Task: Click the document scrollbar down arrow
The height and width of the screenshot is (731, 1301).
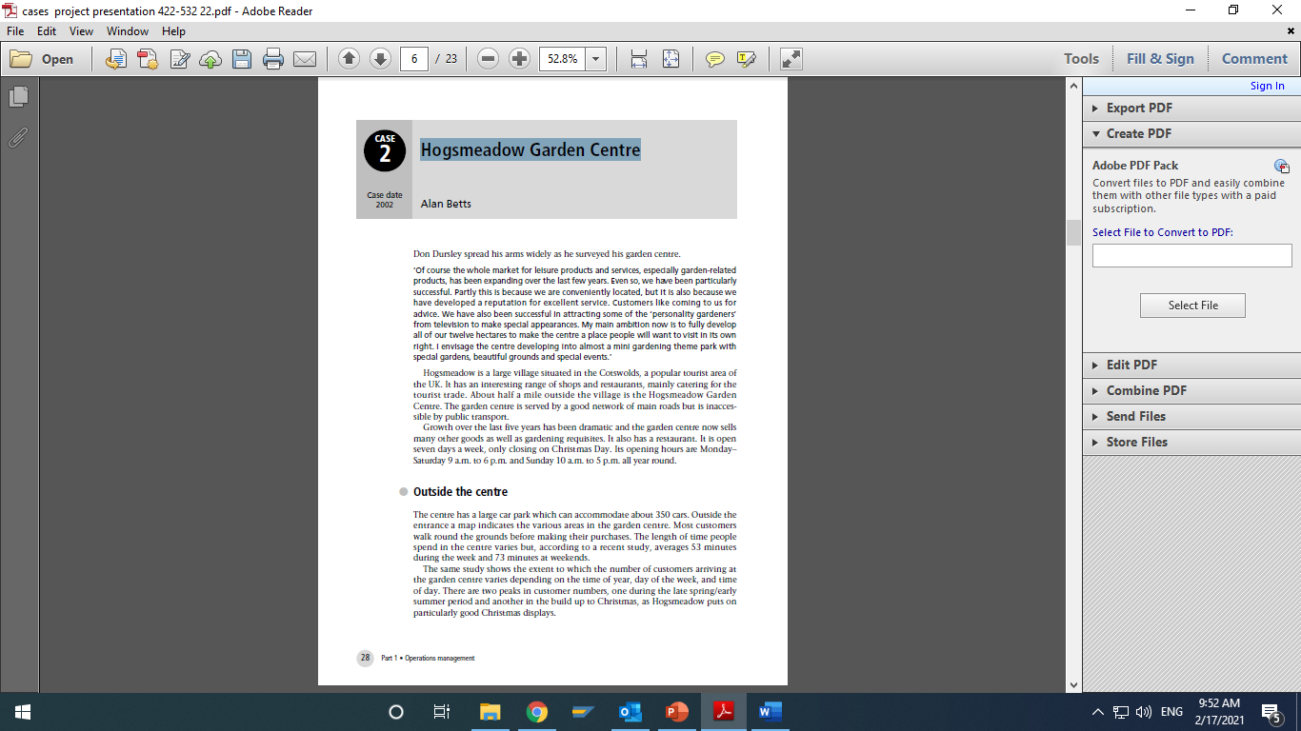Action: (1074, 684)
